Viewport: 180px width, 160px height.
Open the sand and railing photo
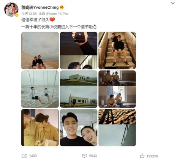coord(117,128)
